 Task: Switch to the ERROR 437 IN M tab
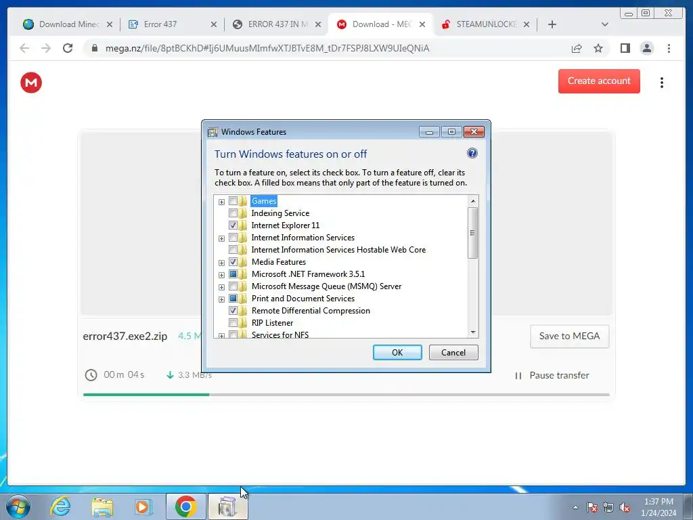coord(277,24)
